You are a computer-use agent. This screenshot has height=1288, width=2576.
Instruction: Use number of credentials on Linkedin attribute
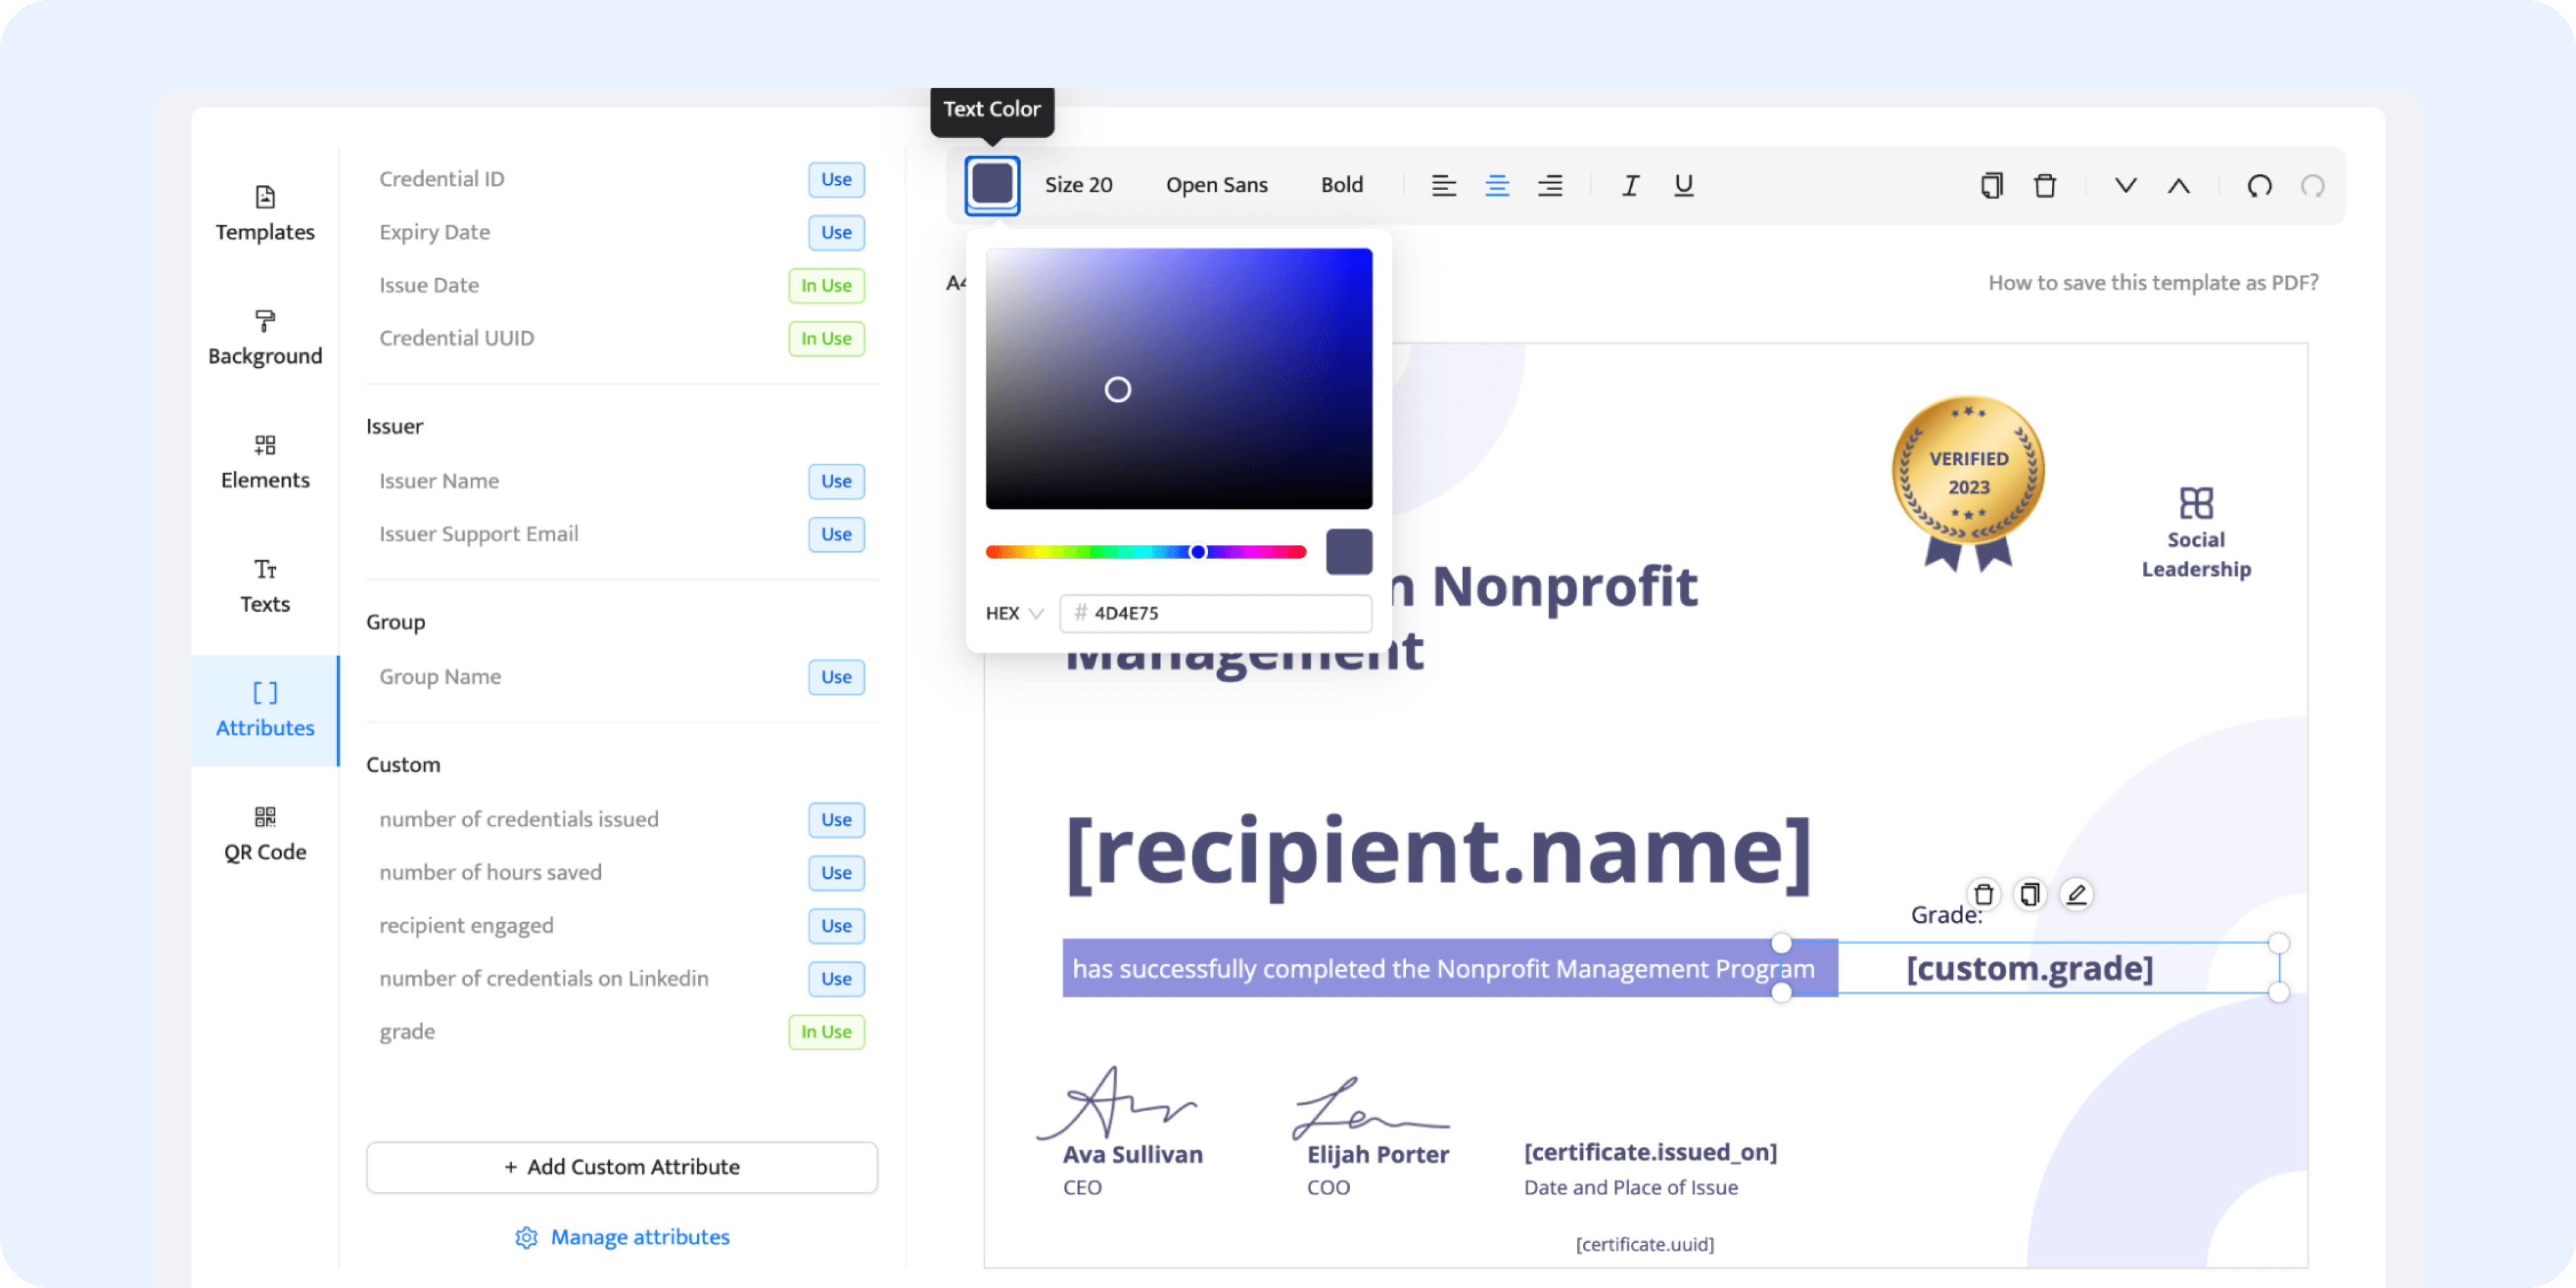pos(836,978)
